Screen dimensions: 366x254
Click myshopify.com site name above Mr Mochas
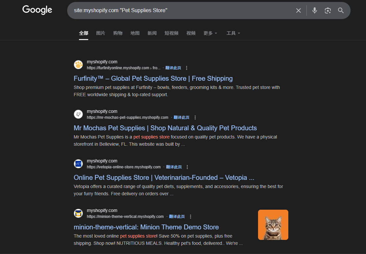(102, 111)
